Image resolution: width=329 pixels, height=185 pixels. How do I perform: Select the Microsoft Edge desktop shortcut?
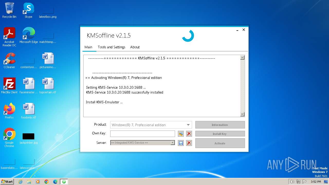pos(29,35)
